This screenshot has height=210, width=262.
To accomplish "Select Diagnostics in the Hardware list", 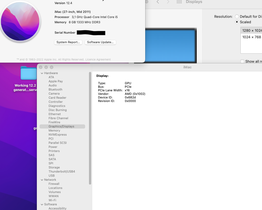I will click(x=57, y=106).
